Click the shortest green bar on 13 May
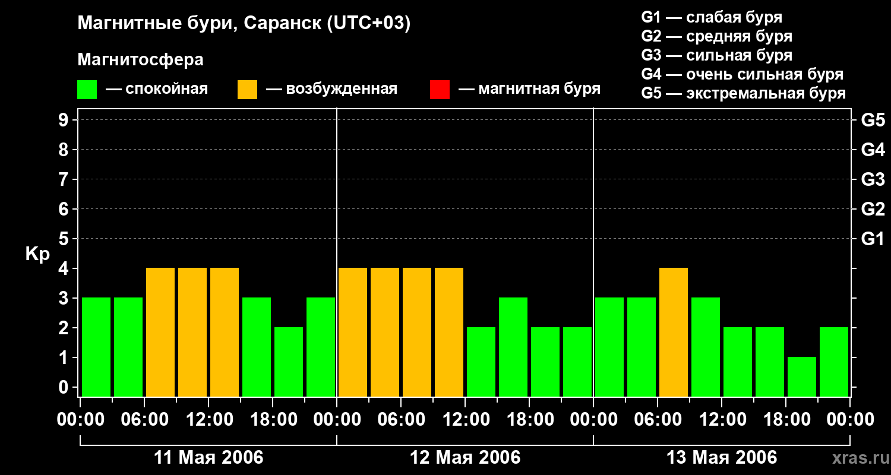The width and height of the screenshot is (891, 475). coord(802,376)
